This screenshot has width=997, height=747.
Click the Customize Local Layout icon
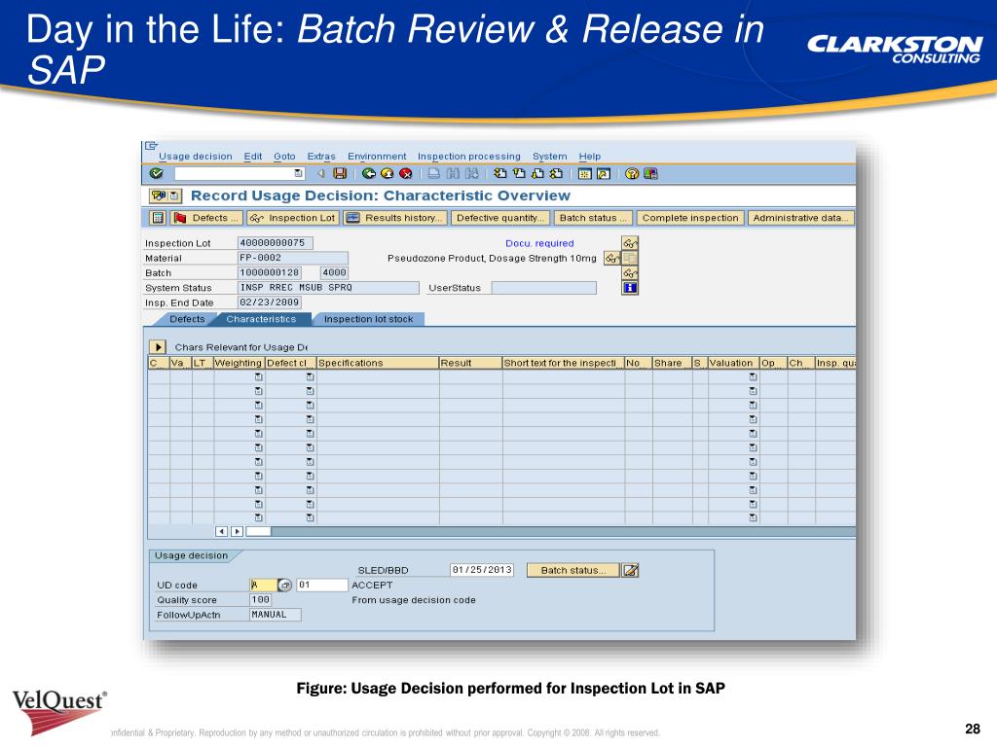coord(650,173)
